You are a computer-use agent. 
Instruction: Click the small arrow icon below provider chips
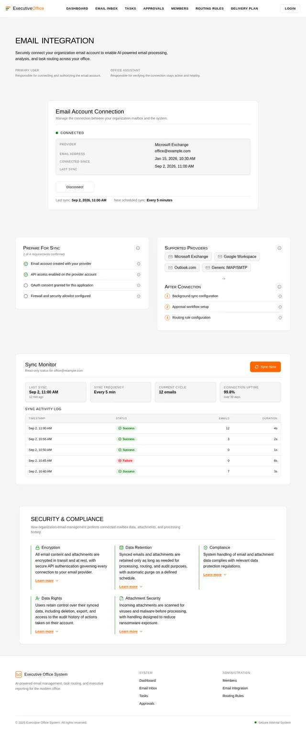pyautogui.click(x=224, y=278)
